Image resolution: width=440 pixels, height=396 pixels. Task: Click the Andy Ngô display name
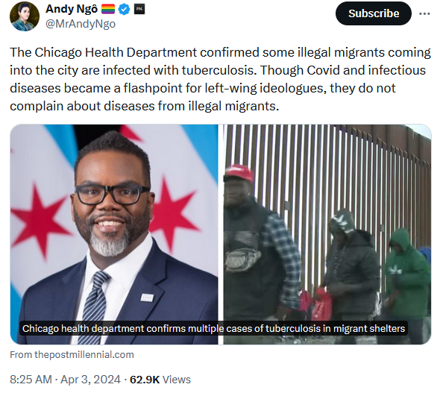pos(72,9)
